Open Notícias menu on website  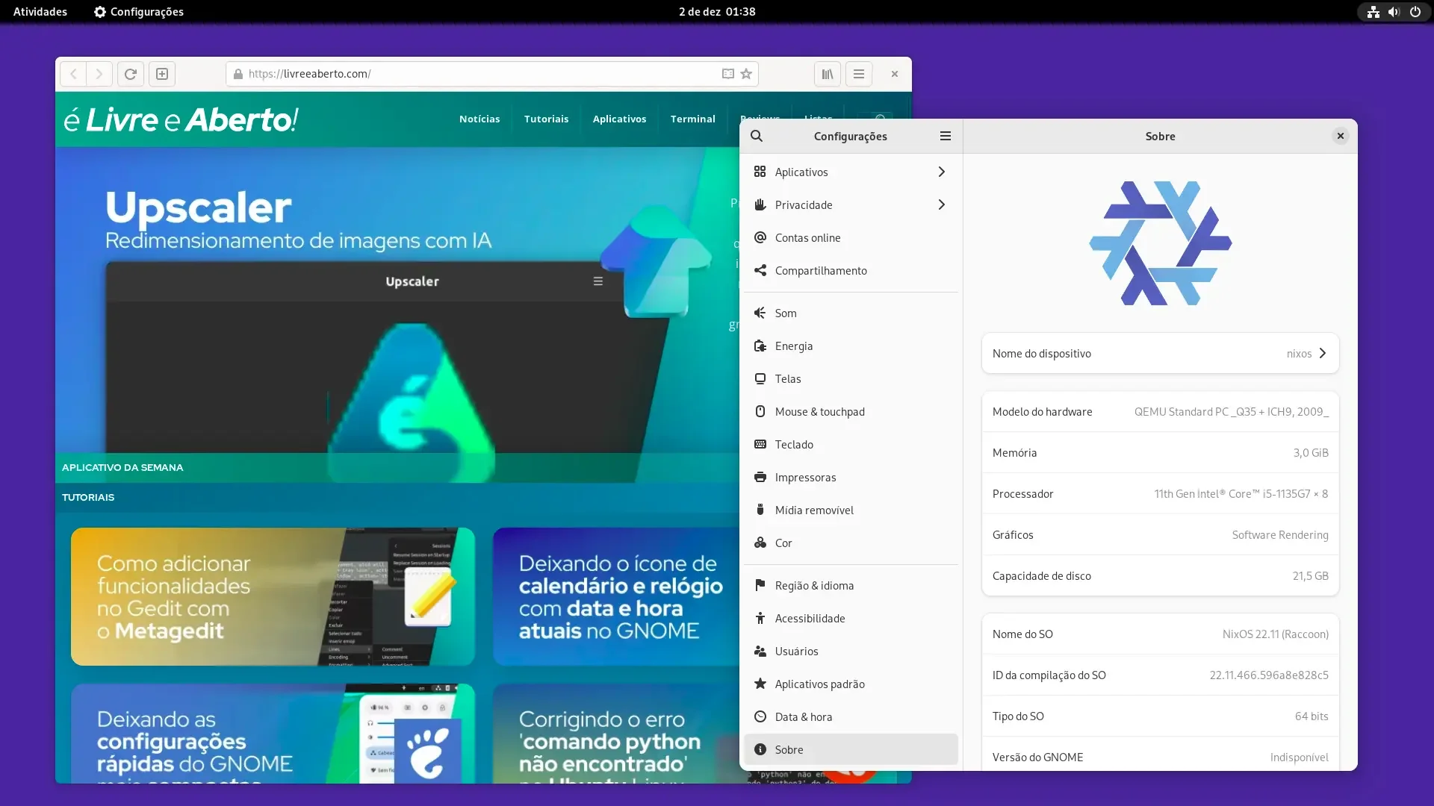point(479,119)
